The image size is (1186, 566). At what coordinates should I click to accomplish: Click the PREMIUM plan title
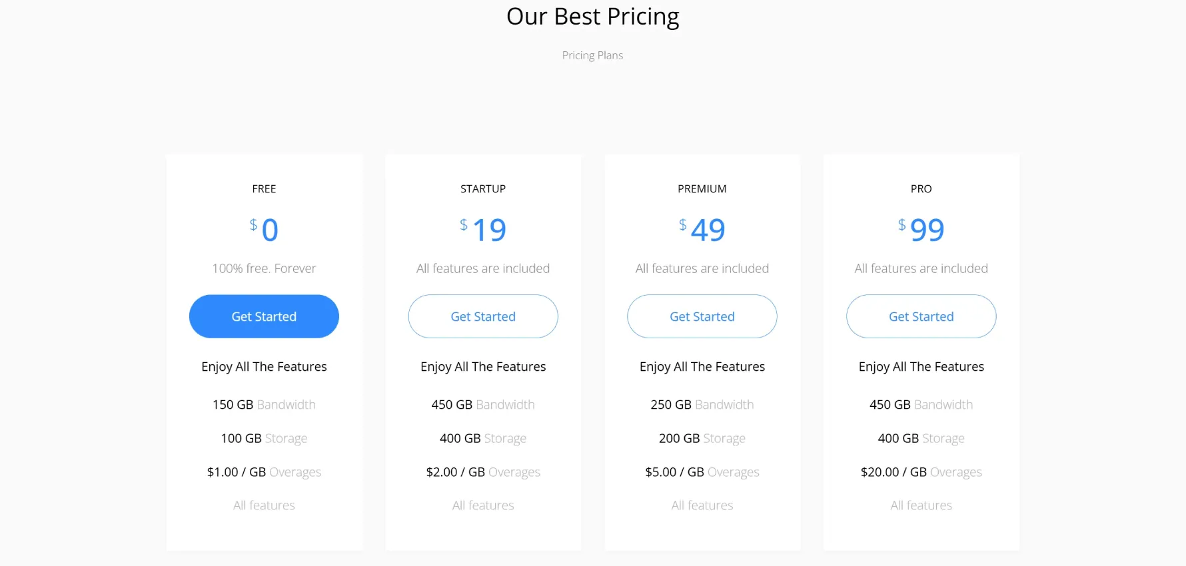(x=702, y=189)
